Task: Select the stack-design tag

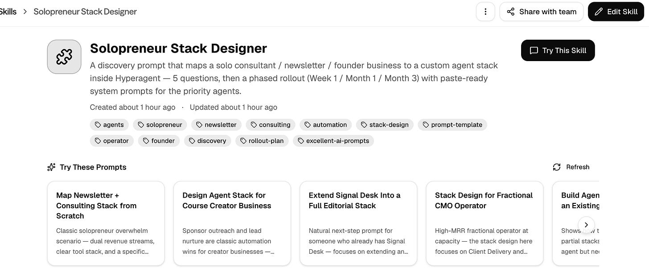Action: [x=385, y=125]
